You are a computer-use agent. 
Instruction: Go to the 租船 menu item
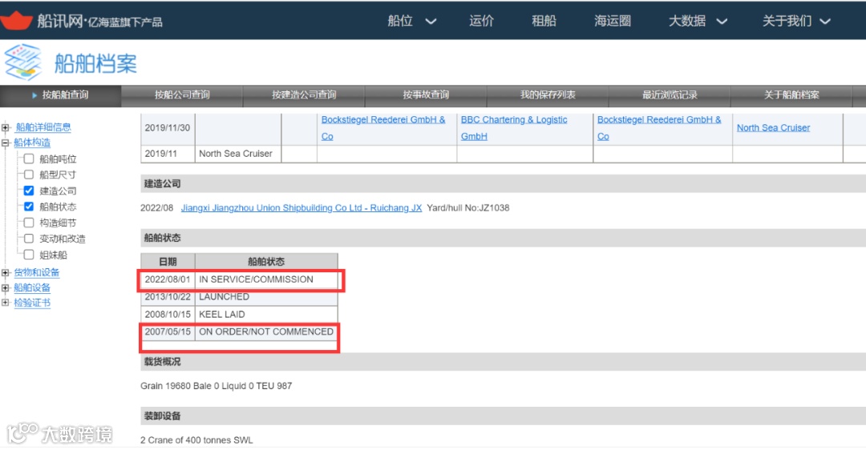(x=544, y=21)
